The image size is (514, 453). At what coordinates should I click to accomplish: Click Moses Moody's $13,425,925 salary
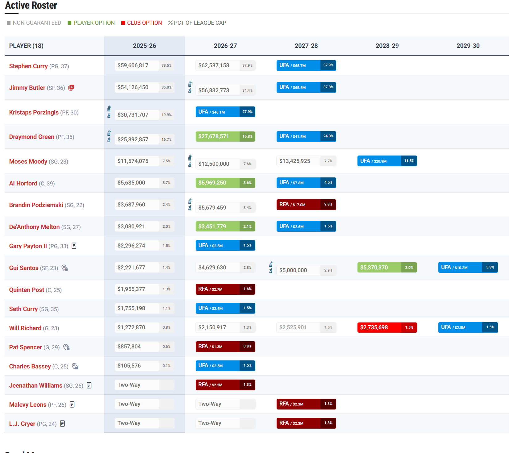pos(306,161)
